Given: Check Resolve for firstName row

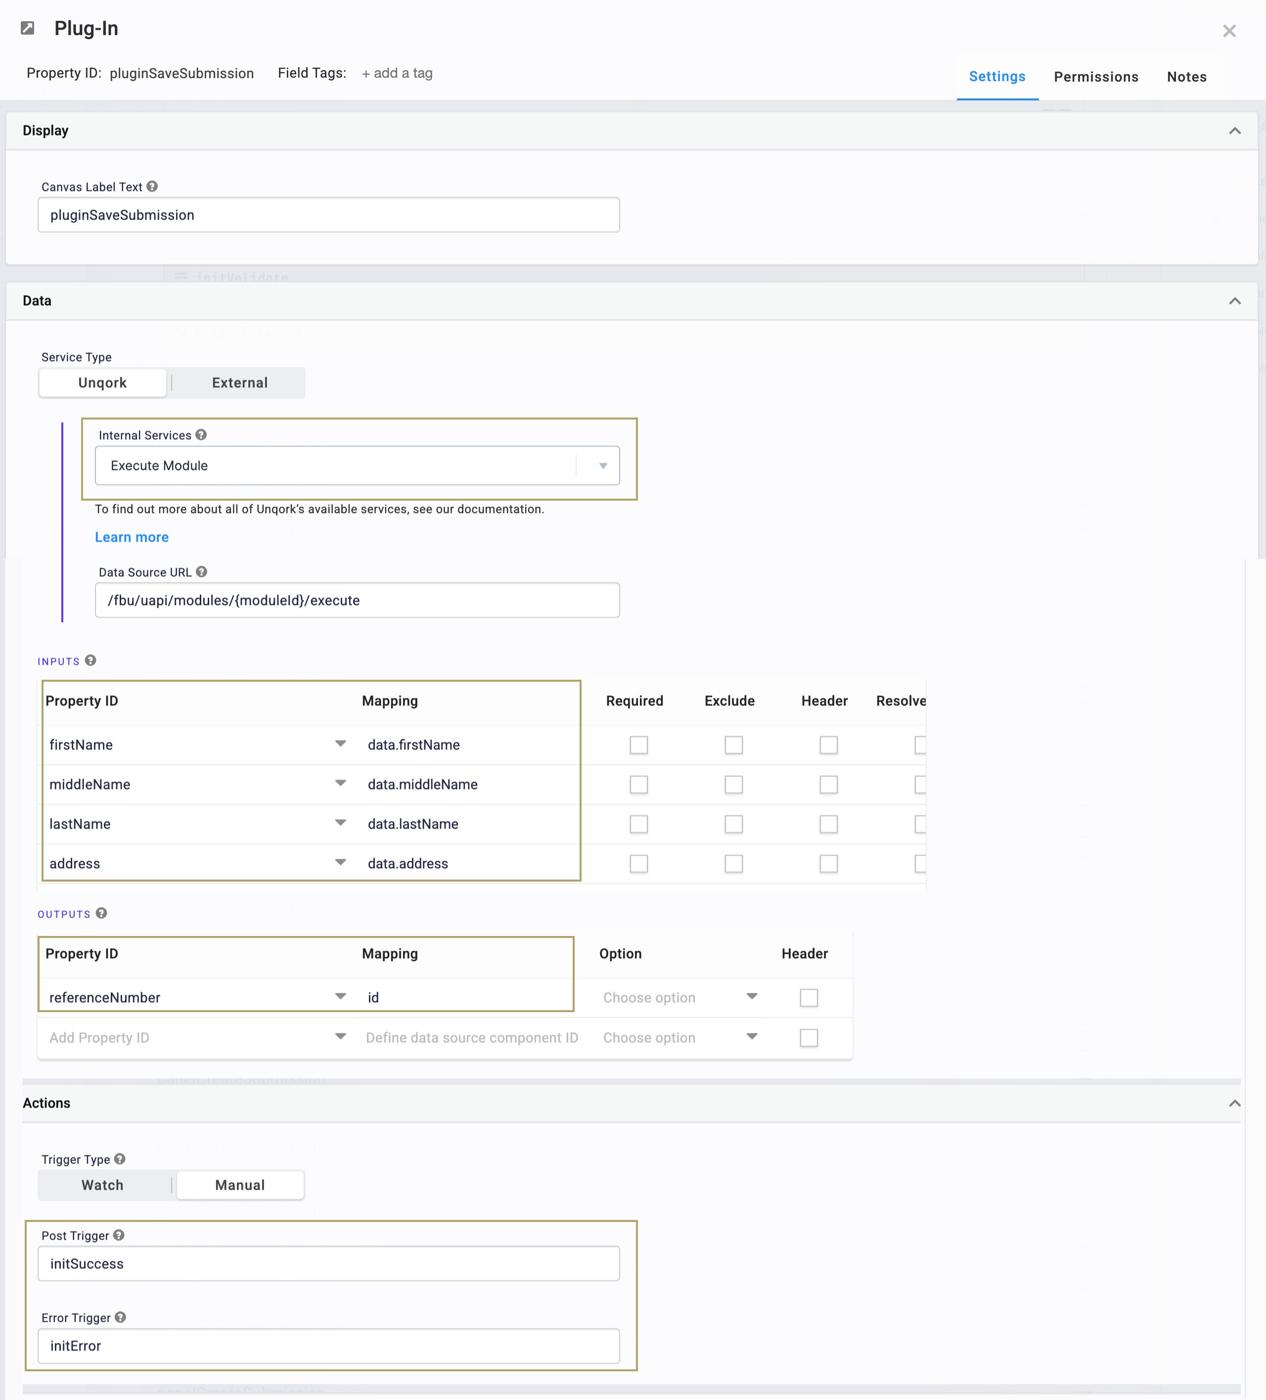Looking at the screenshot, I should tap(920, 745).
